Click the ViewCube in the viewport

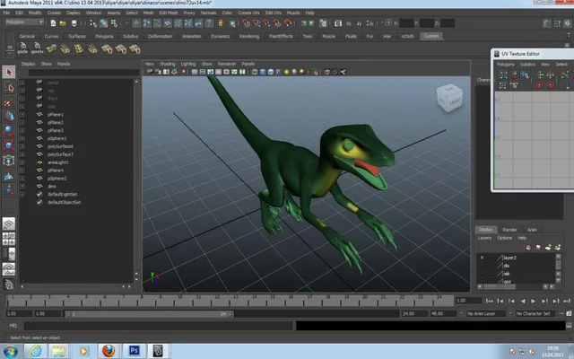(449, 97)
